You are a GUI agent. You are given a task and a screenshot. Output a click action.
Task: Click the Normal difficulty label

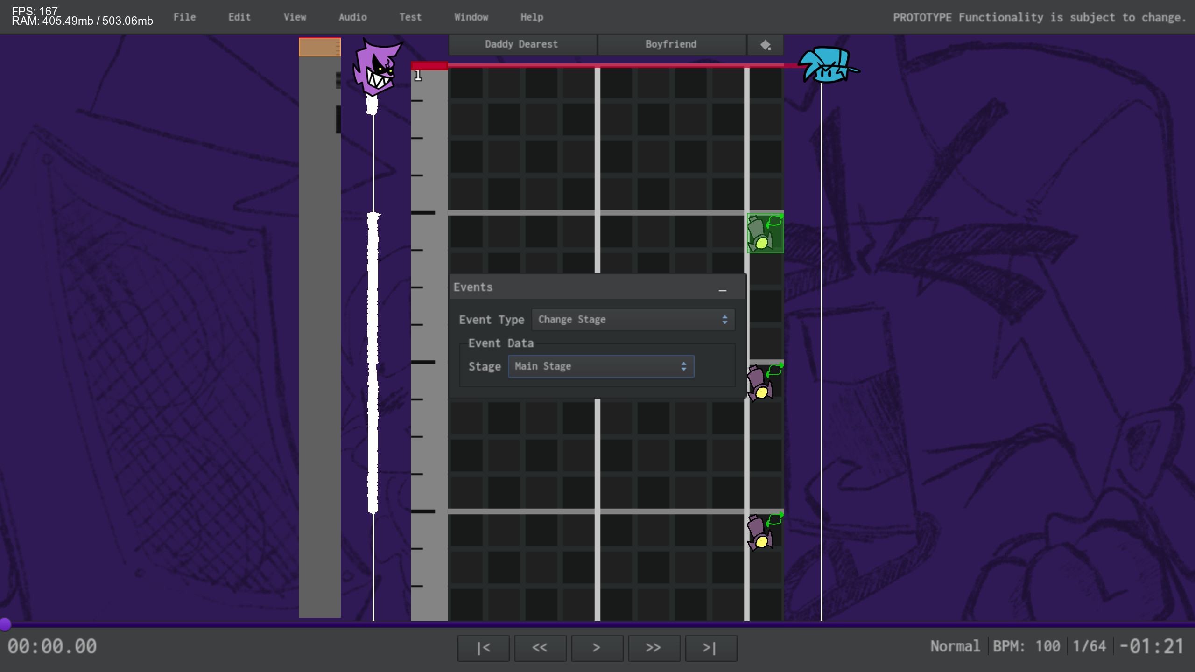[956, 646]
